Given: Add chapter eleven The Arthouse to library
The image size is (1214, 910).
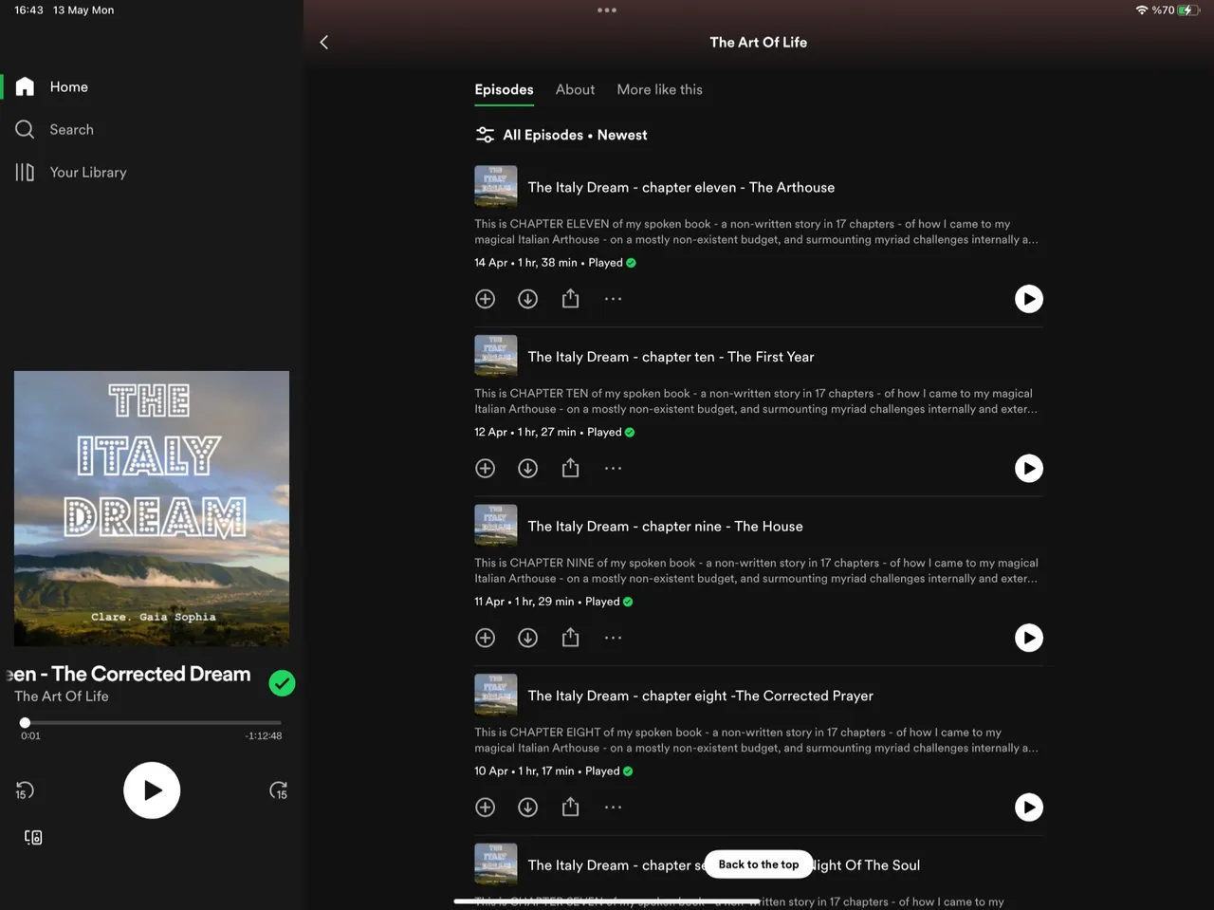Looking at the screenshot, I should click(x=485, y=299).
